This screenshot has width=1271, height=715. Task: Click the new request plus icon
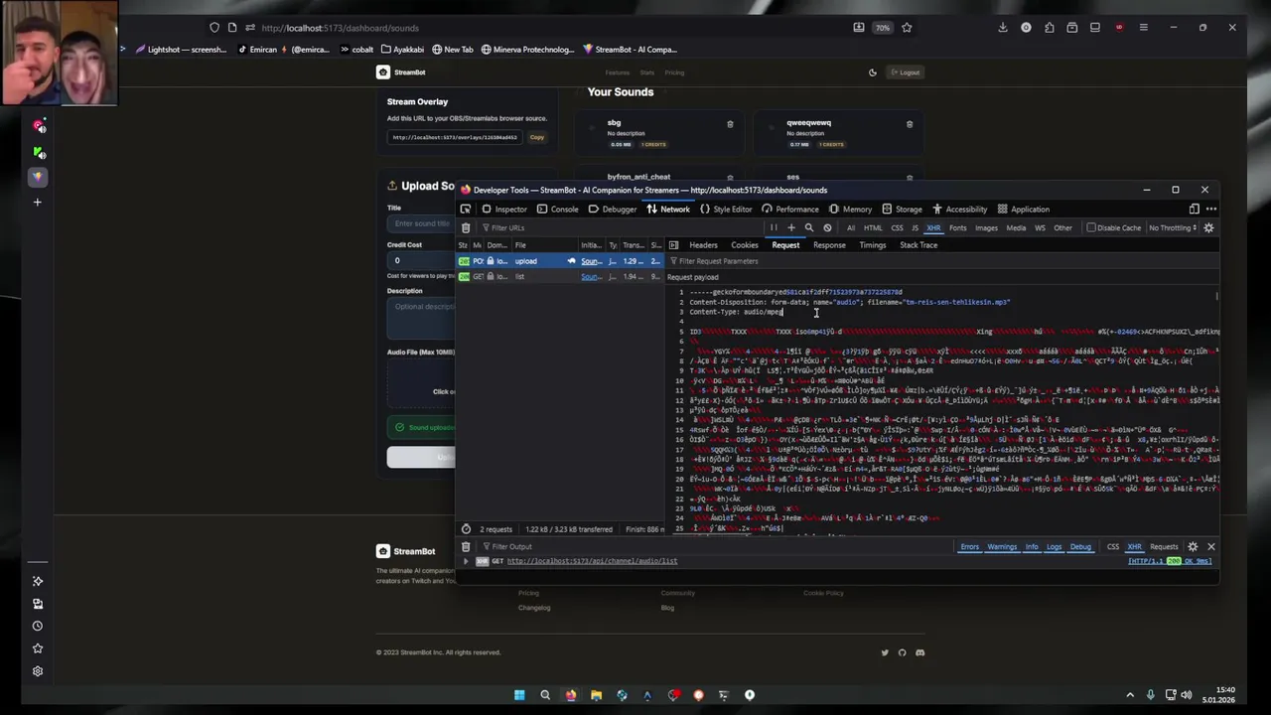point(791,228)
